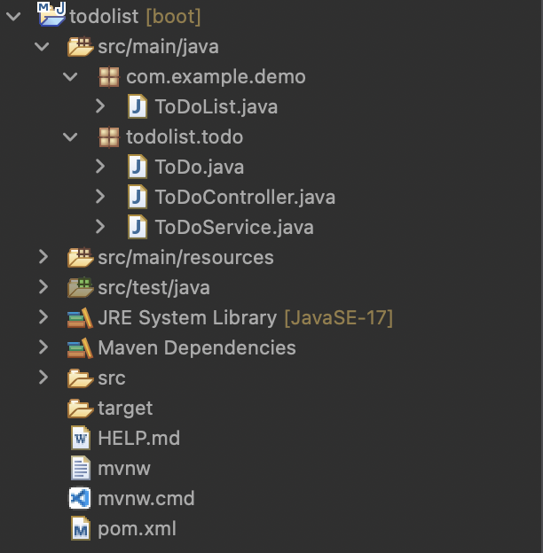543x553 pixels.
Task: Select the JRE System Library label
Action: [x=187, y=318]
